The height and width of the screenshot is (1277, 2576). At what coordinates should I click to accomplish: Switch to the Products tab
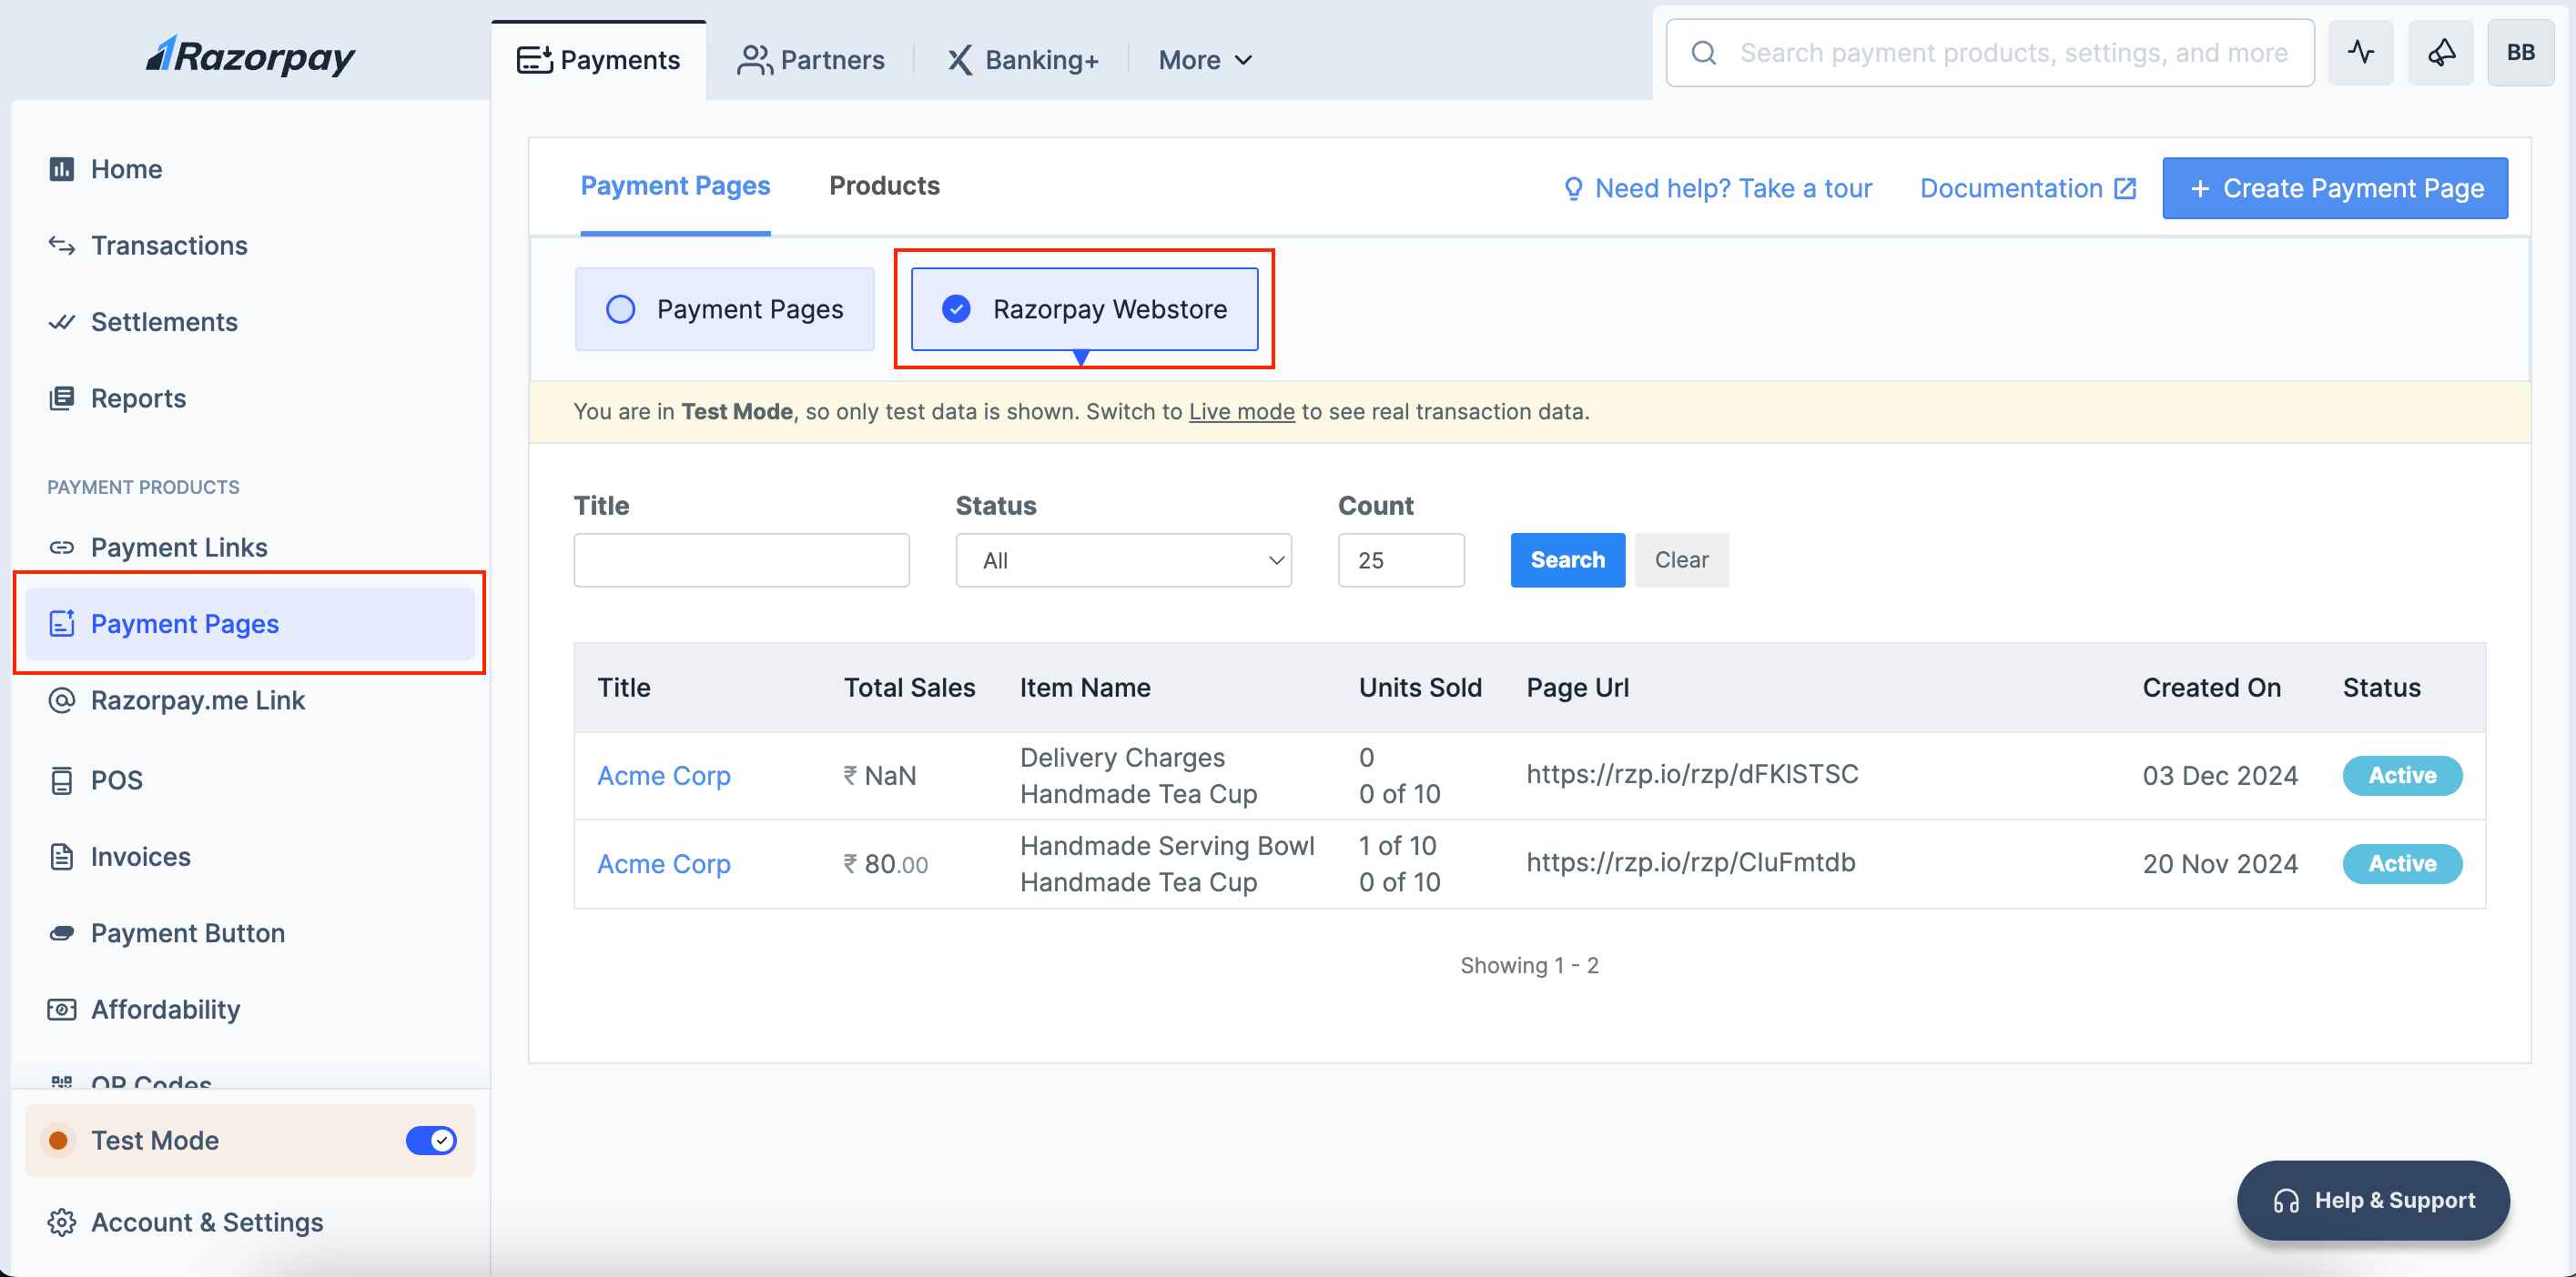point(884,186)
